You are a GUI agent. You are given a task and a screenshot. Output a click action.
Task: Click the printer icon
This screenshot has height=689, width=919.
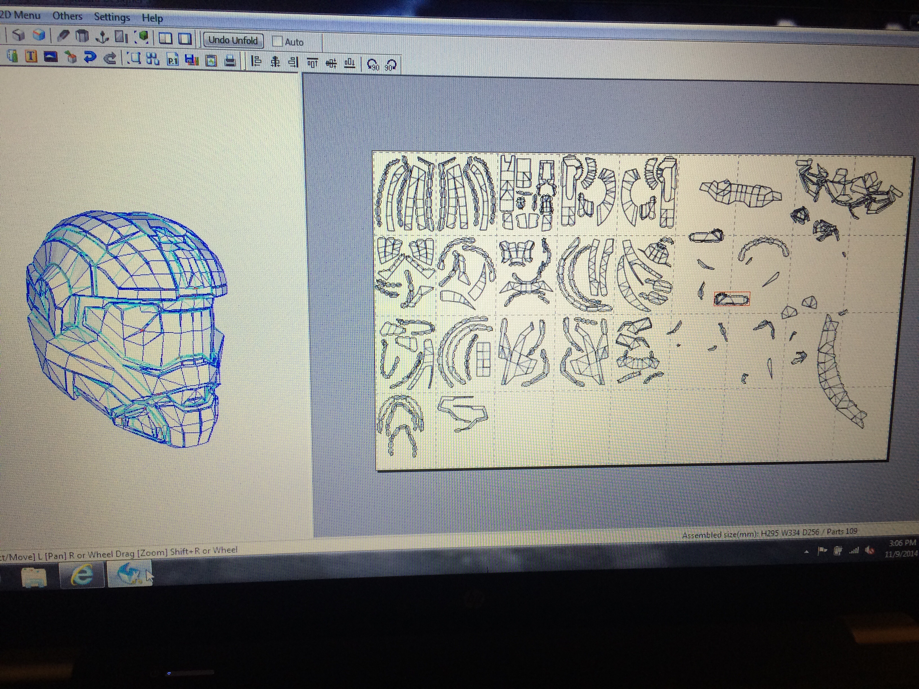(230, 61)
